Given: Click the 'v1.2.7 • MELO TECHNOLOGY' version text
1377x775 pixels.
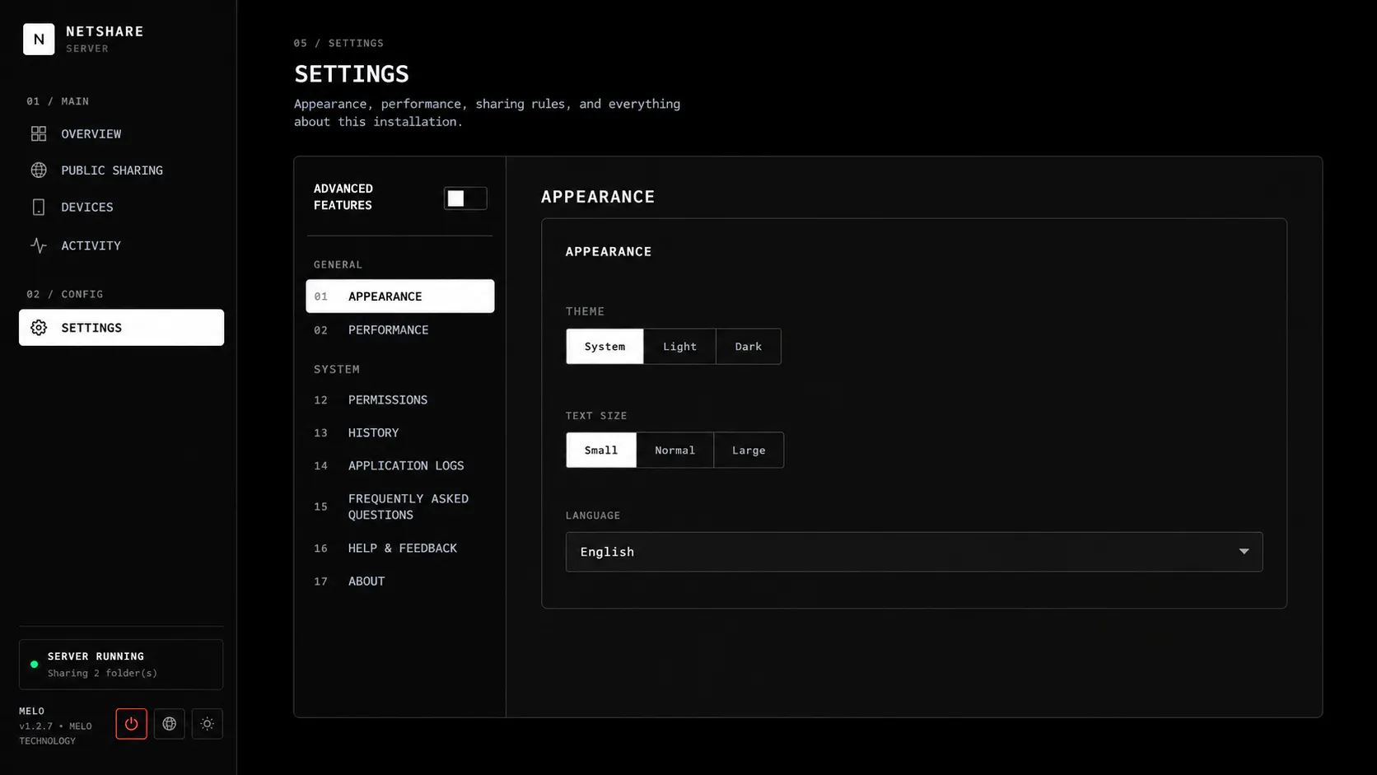Looking at the screenshot, I should (x=56, y=734).
